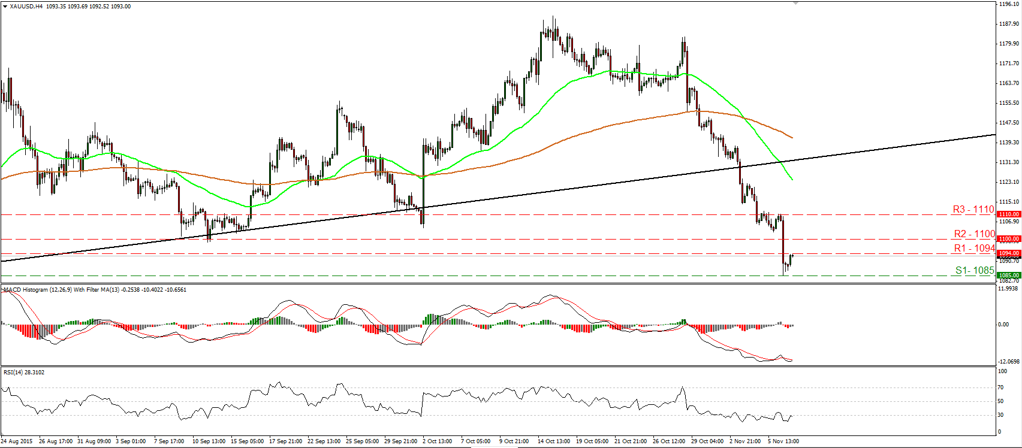Click the one-click trading arrow beside XAUUSD
This screenshot has height=448, width=1022.
5,7
